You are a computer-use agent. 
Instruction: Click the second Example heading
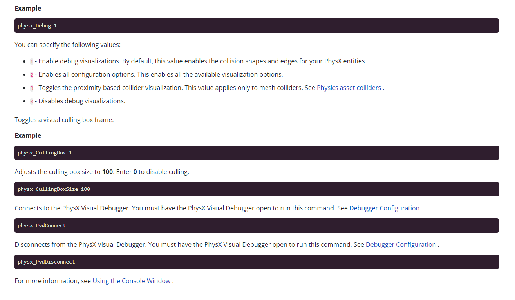[27, 135]
